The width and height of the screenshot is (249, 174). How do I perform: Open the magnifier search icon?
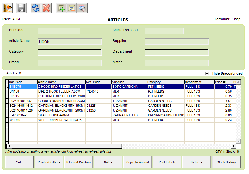(82, 8)
